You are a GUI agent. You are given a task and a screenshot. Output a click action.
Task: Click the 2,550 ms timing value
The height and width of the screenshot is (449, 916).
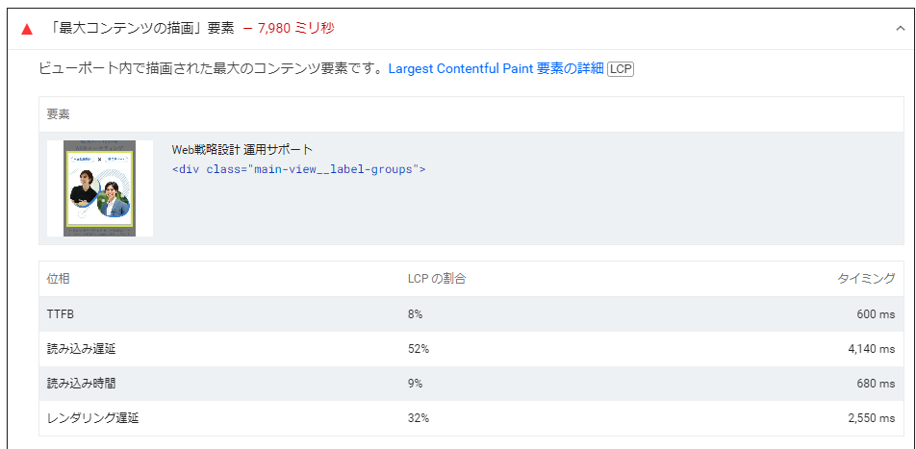(871, 418)
